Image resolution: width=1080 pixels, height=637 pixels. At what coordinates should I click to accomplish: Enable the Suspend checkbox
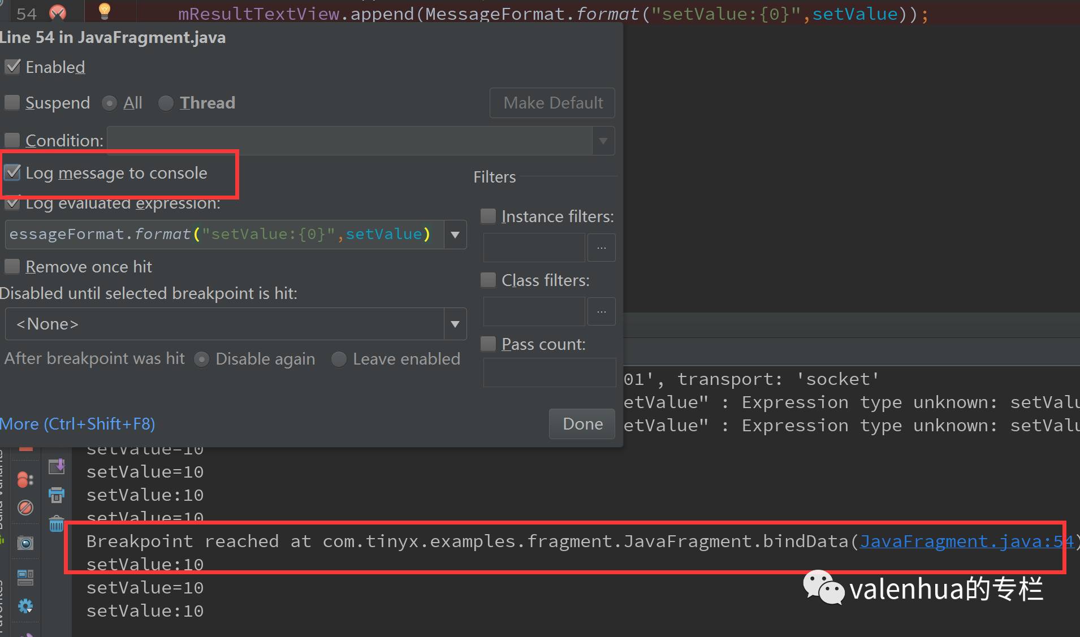12,103
